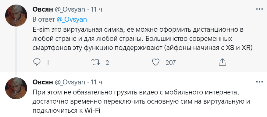267x117 pixels.
Task: Open the three-dot menu of first tweet
Action: coord(260,9)
